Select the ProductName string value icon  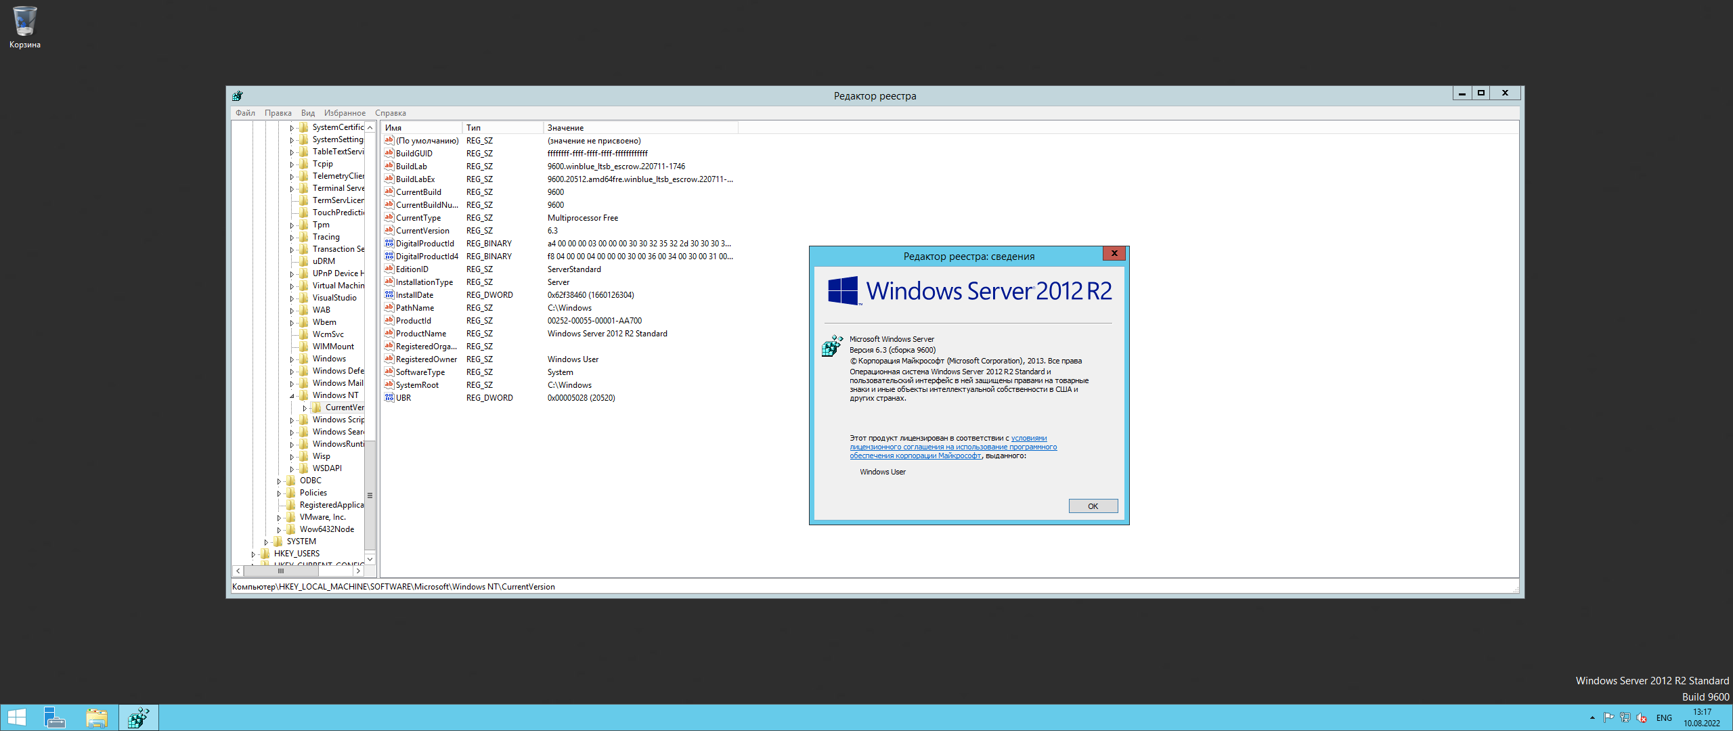[x=389, y=333]
